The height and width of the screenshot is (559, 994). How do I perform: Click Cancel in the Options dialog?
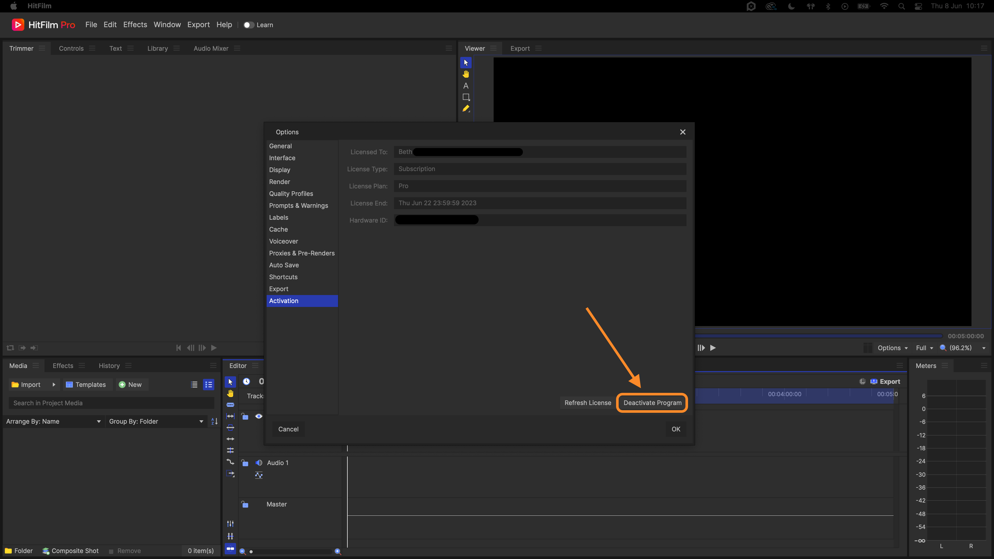point(288,429)
